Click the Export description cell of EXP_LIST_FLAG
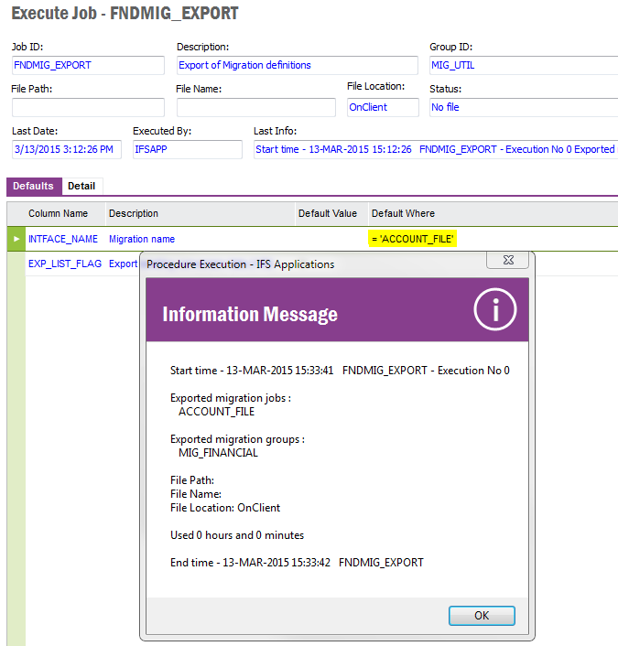 [x=123, y=264]
